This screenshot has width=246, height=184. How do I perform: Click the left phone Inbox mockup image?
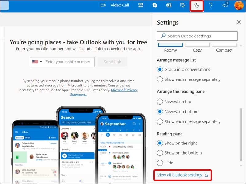coord(36,151)
